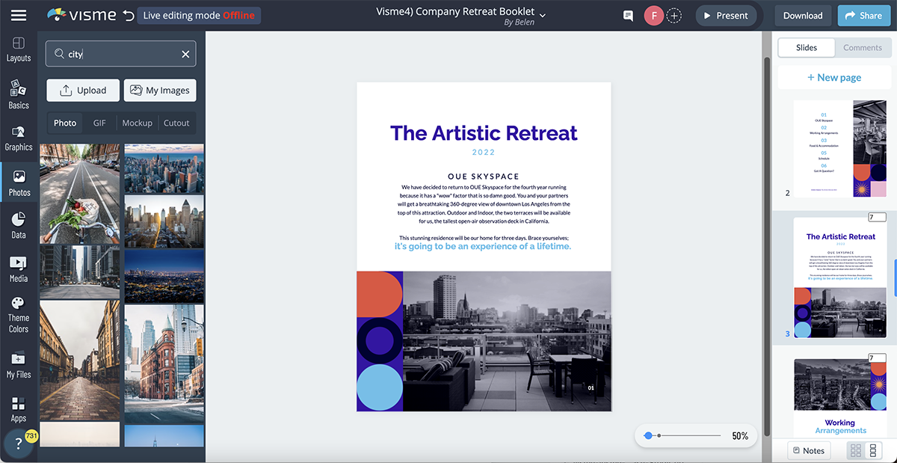The height and width of the screenshot is (463, 897).
Task: Switch to list view of slides
Action: pyautogui.click(x=872, y=450)
